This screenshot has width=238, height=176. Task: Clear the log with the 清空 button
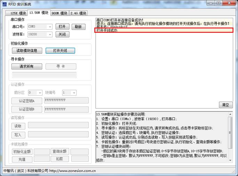tap(225, 105)
